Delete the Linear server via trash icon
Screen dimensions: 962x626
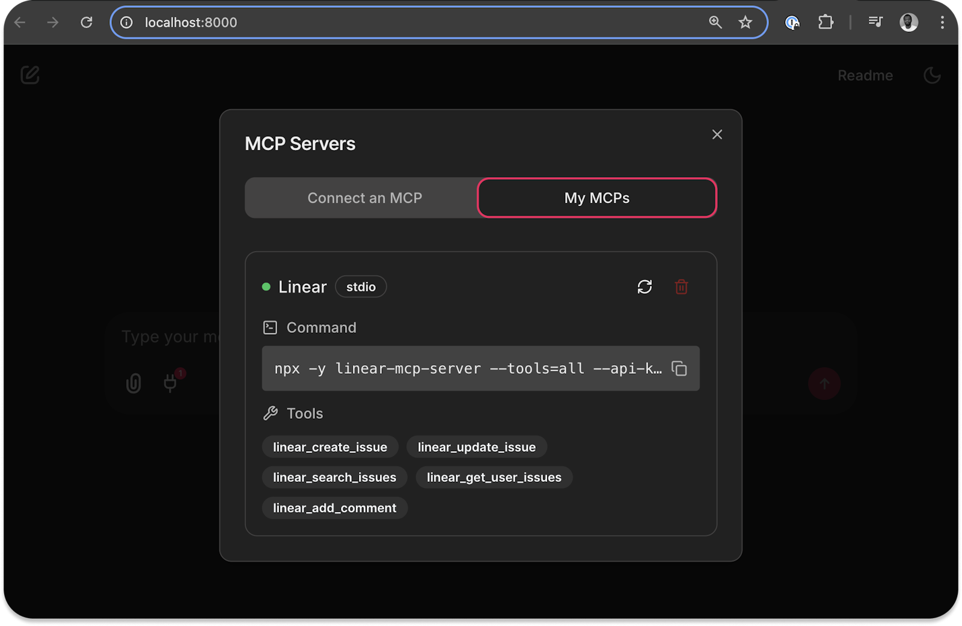coord(681,287)
